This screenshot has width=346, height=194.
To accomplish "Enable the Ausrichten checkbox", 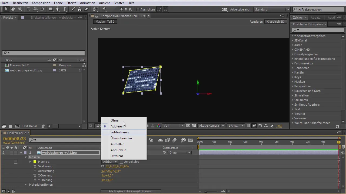I will point(138,9).
